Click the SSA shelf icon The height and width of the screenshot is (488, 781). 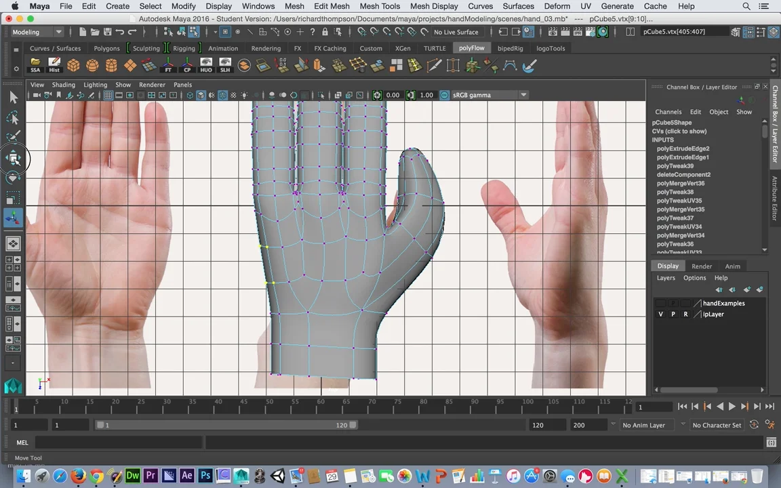(35, 65)
